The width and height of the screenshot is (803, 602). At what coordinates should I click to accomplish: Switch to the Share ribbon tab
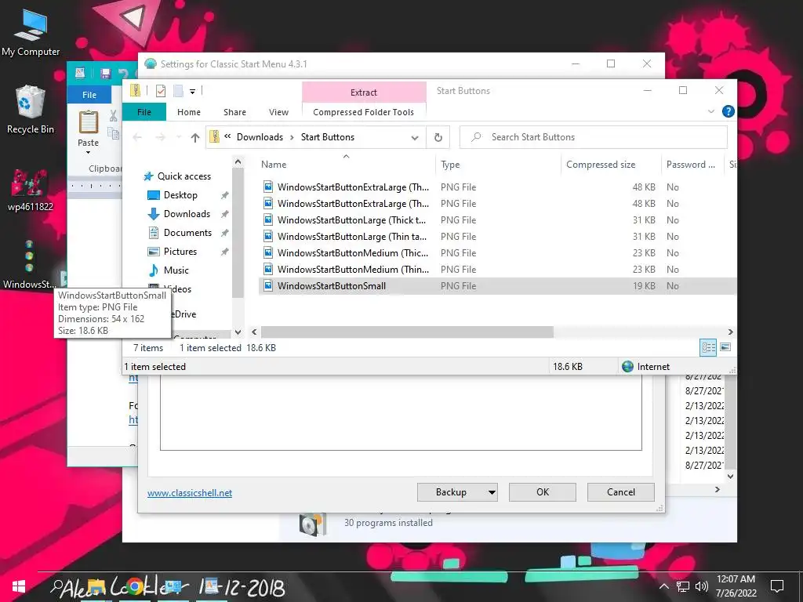click(234, 111)
